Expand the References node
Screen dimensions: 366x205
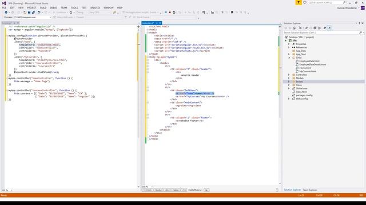coord(289,47)
